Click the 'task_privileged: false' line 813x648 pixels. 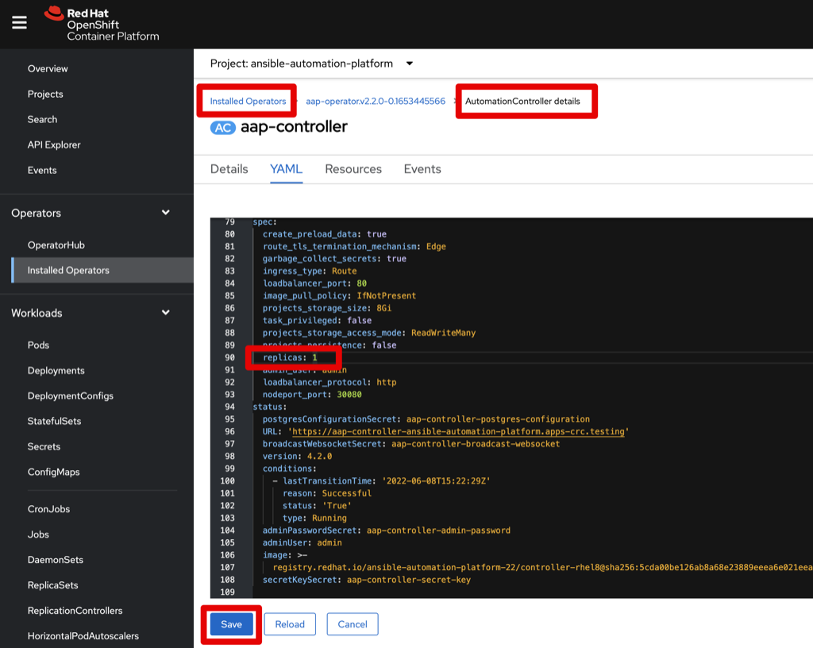(x=317, y=320)
